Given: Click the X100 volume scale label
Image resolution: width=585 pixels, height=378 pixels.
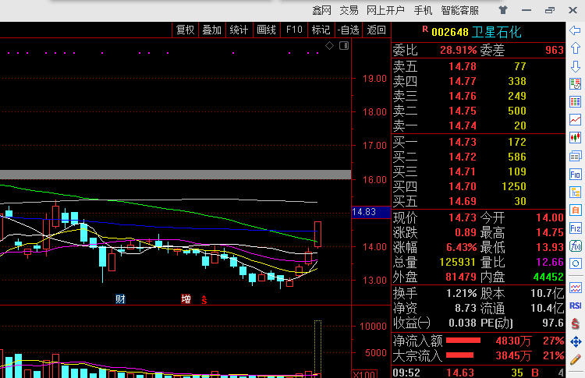Looking at the screenshot, I should [x=364, y=374].
